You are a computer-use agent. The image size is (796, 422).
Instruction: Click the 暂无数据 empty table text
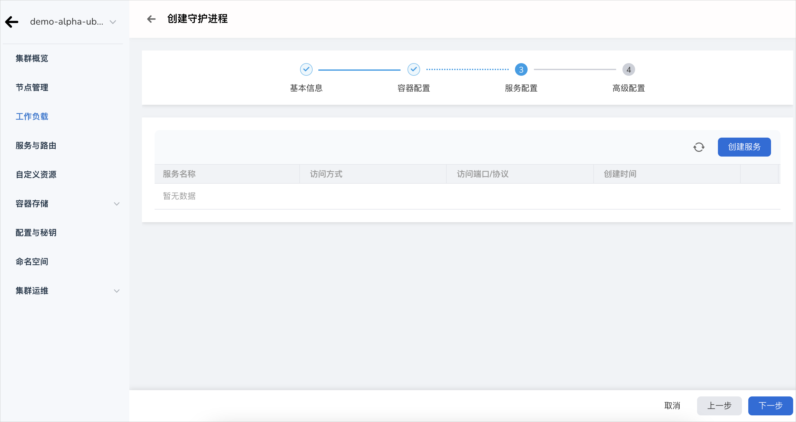point(179,196)
